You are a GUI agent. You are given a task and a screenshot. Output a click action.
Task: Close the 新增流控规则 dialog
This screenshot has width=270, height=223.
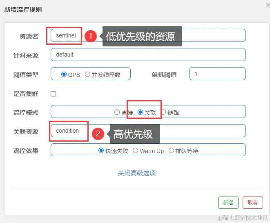(x=268, y=5)
